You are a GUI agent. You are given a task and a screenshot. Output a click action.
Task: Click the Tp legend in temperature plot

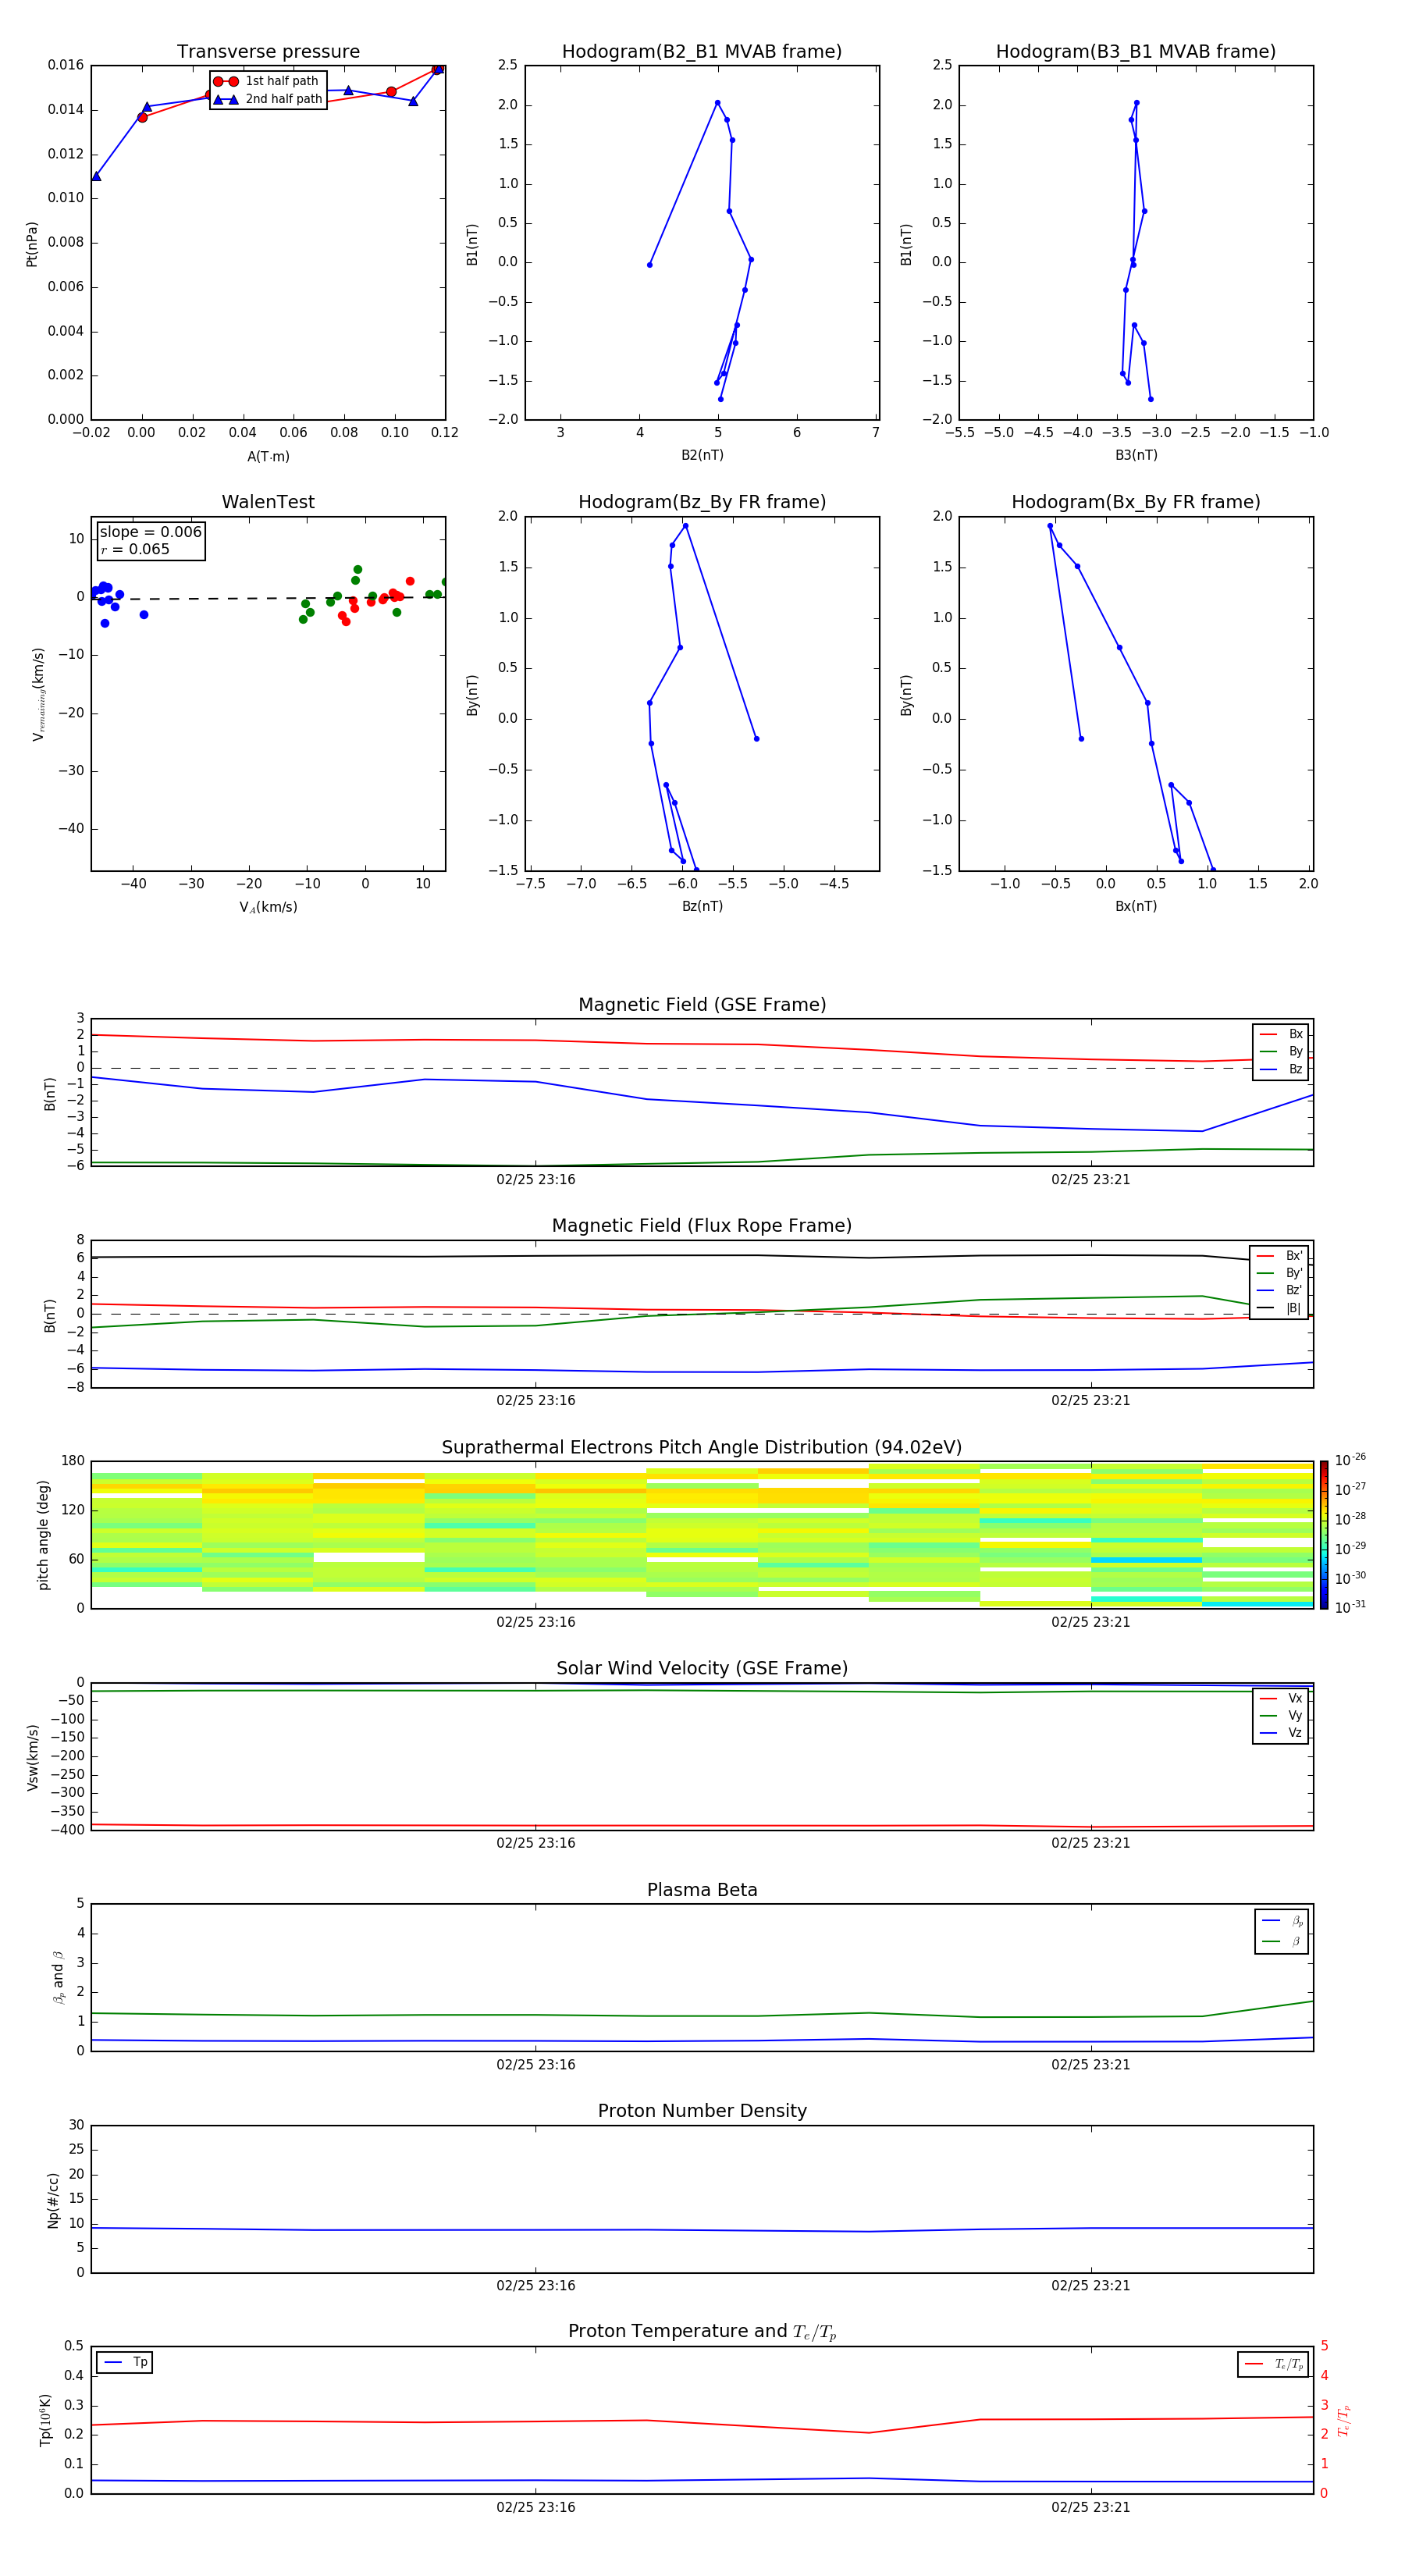pos(124,2362)
